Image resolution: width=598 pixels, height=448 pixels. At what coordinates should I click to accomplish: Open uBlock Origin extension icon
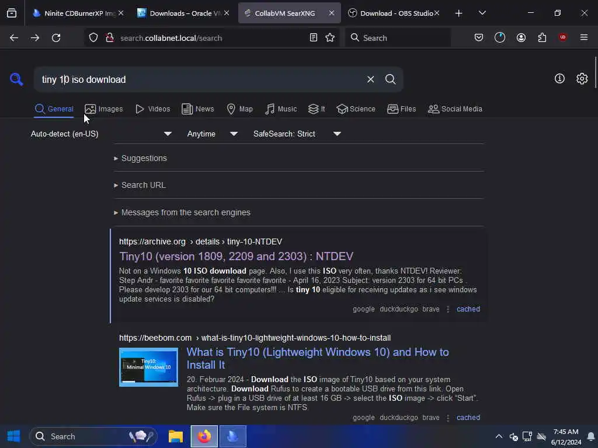point(563,37)
